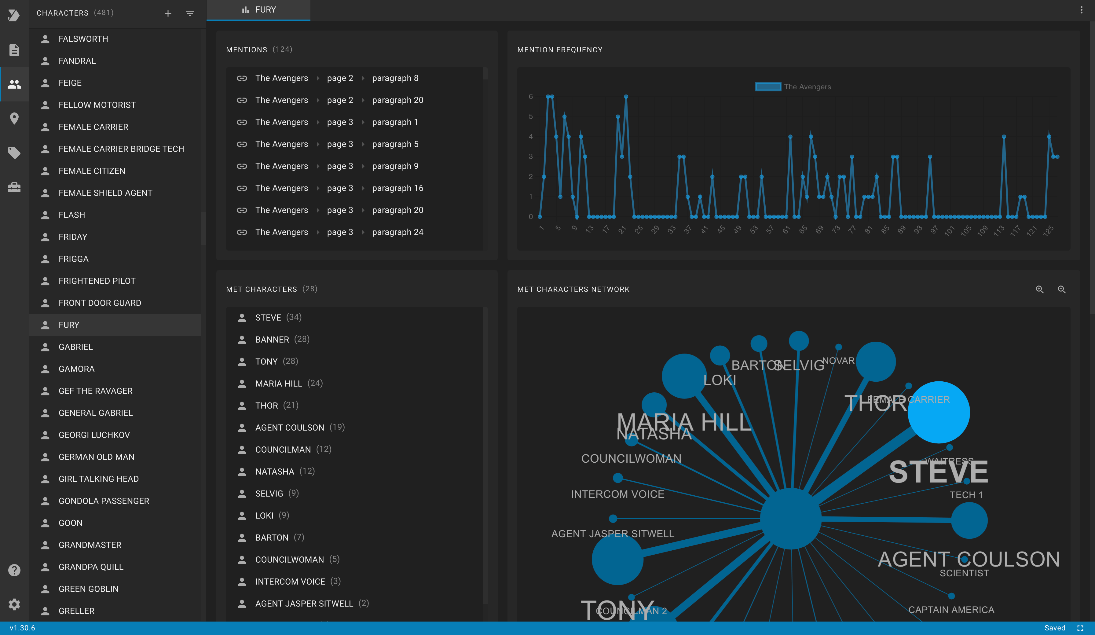The width and height of the screenshot is (1095, 635).
Task: Click link icon for page 2 paragraph 8
Action: pos(242,78)
